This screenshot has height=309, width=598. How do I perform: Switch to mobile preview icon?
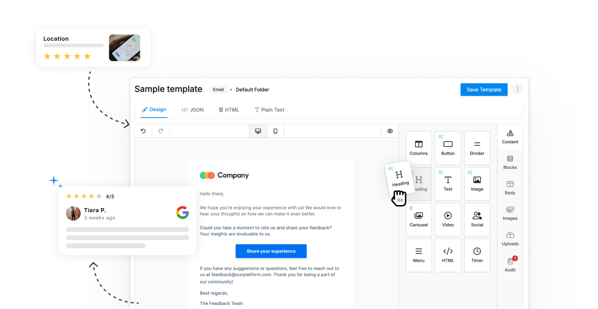275,131
